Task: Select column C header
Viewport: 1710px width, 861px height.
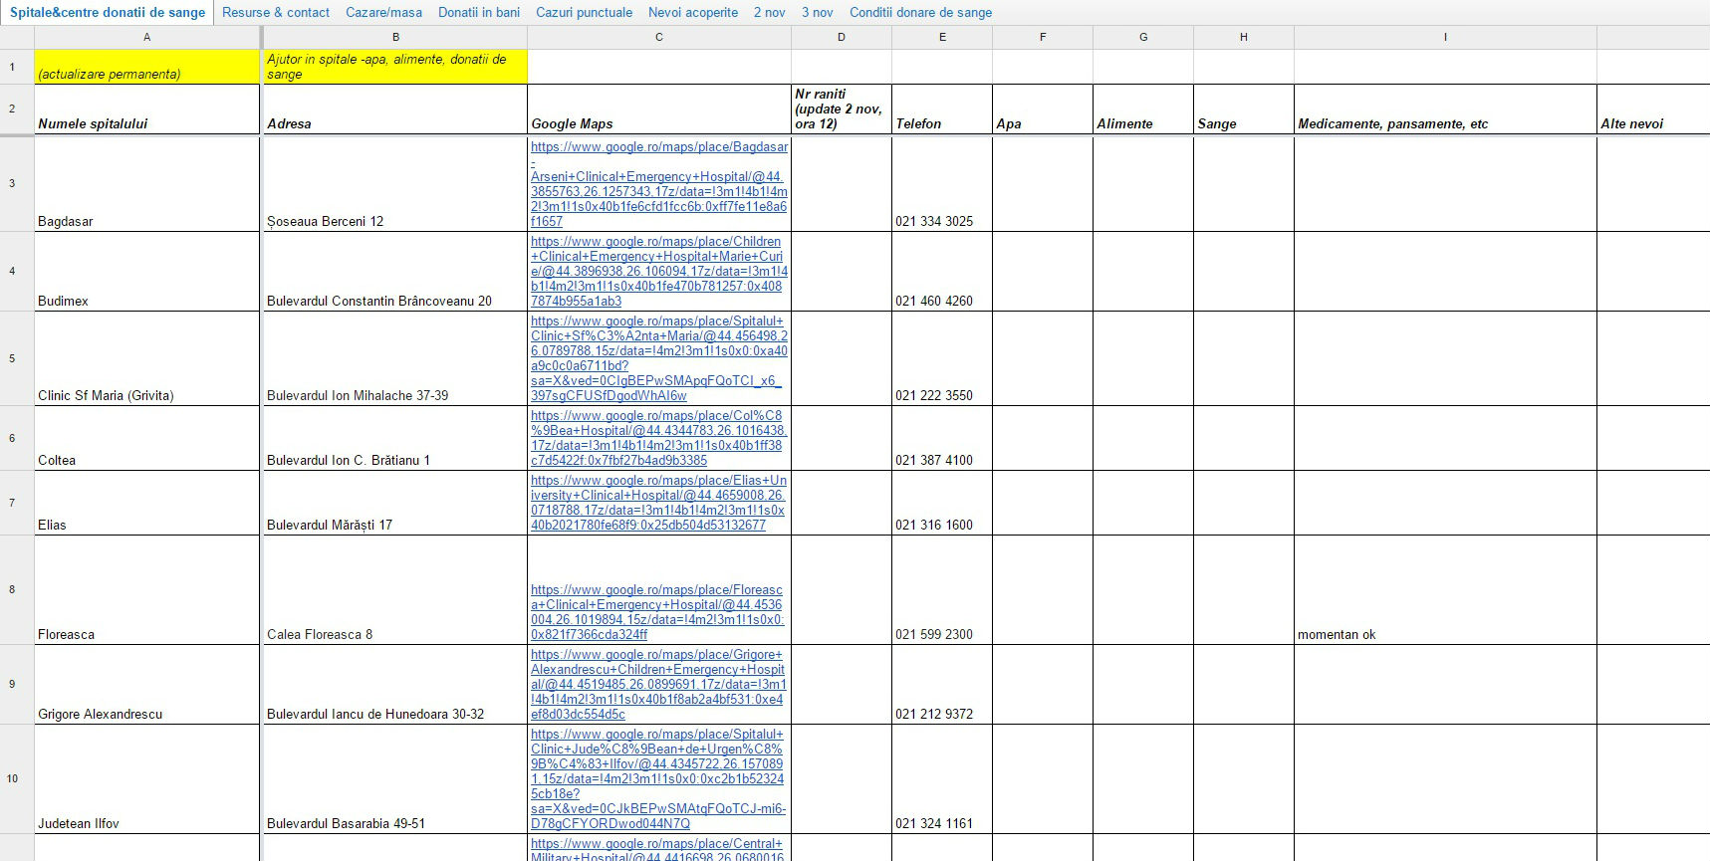Action: tap(658, 37)
